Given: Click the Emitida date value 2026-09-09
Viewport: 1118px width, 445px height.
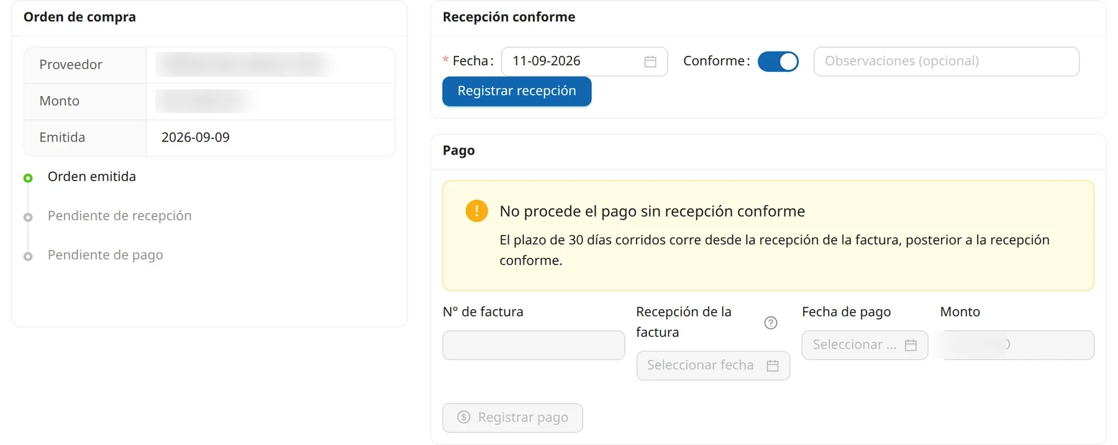Looking at the screenshot, I should (x=196, y=138).
